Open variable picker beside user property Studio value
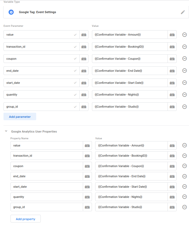Screen dimensions: 189x226 pos(172,207)
